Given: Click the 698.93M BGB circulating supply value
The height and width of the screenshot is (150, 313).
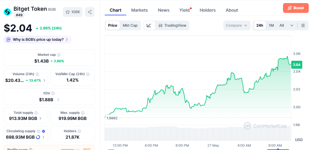Looking at the screenshot, I should [20, 137].
